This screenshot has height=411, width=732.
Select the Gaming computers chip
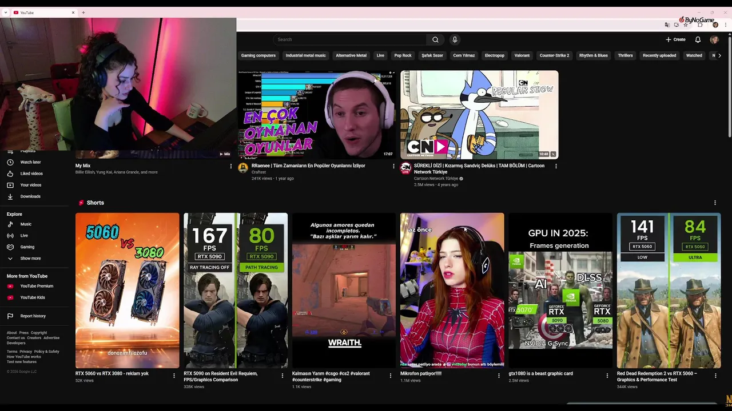(258, 55)
